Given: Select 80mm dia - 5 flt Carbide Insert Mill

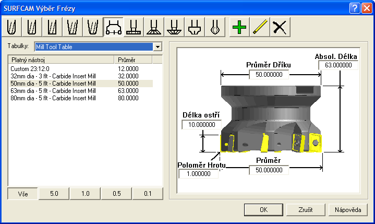Looking at the screenshot, I should pos(81,98).
